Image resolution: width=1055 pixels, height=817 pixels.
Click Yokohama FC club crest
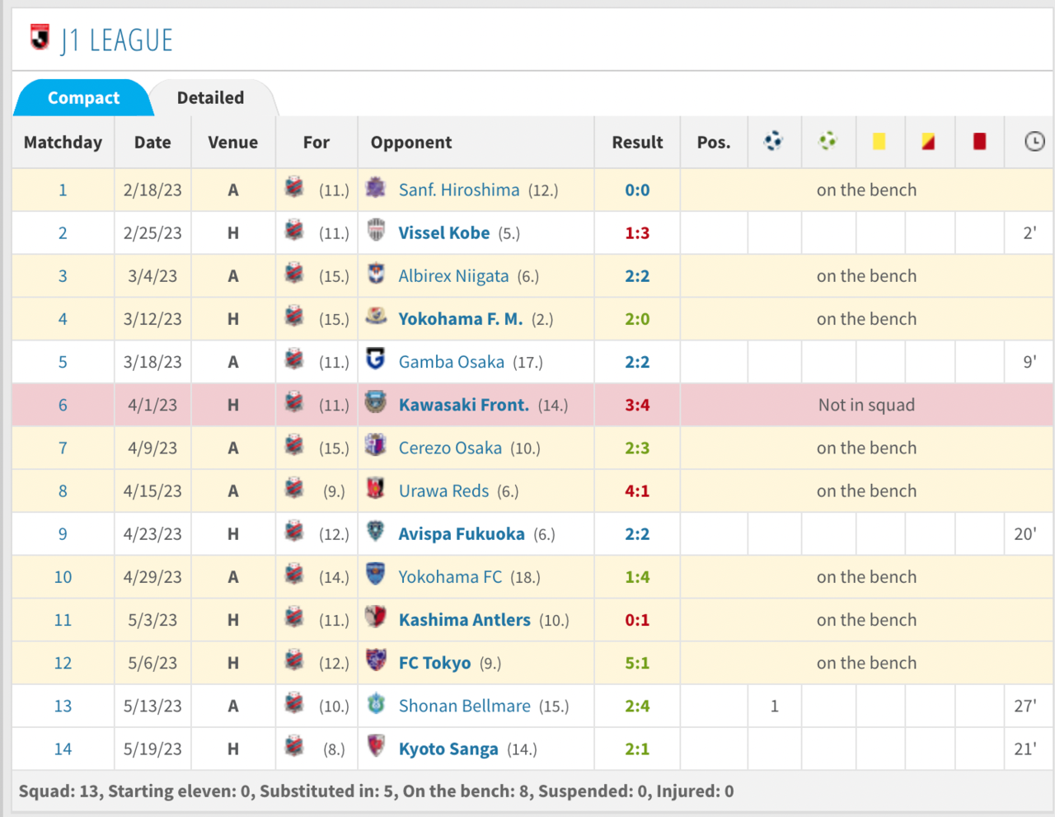376,573
